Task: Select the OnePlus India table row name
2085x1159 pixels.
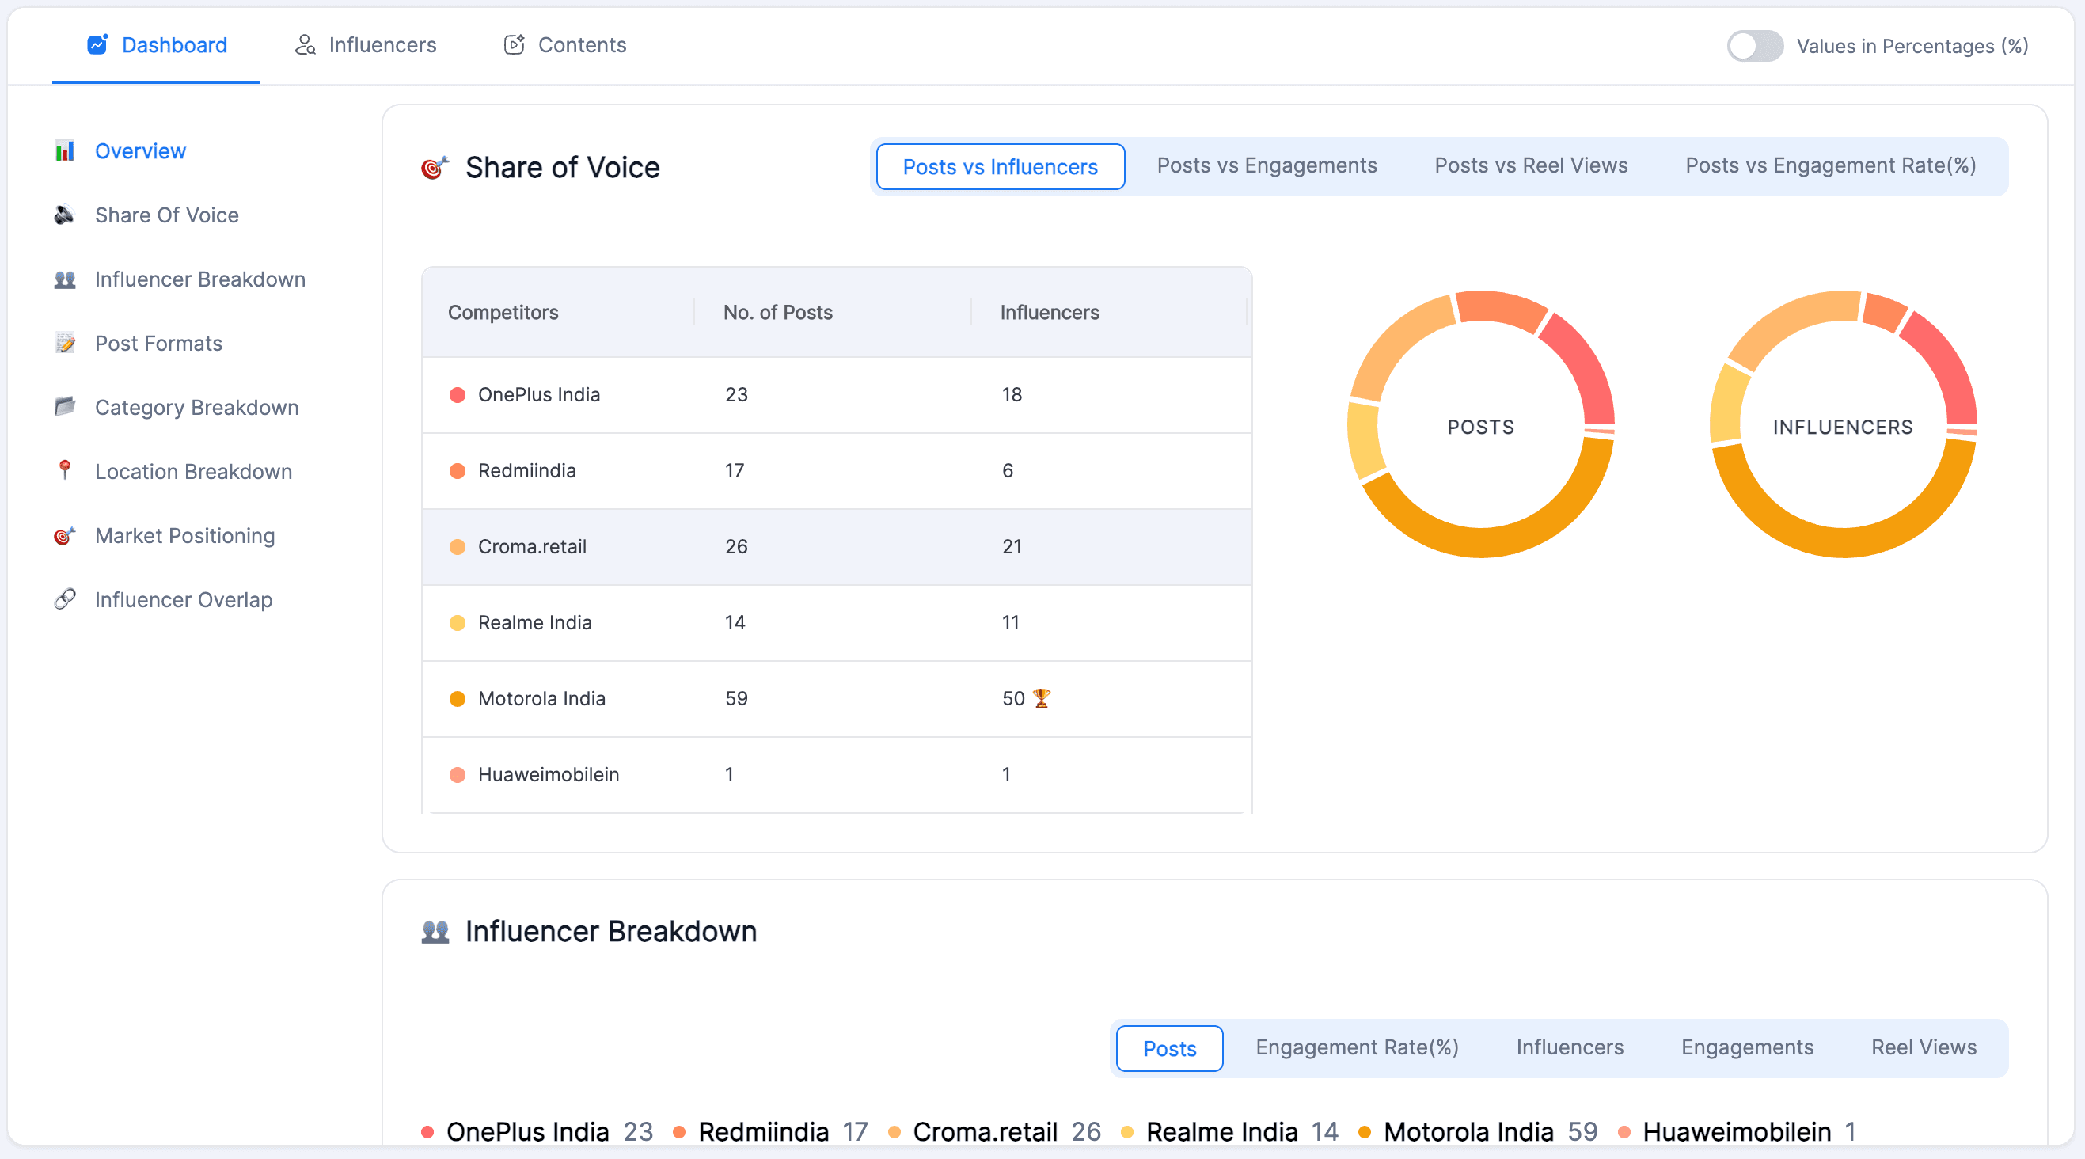Action: (x=539, y=394)
